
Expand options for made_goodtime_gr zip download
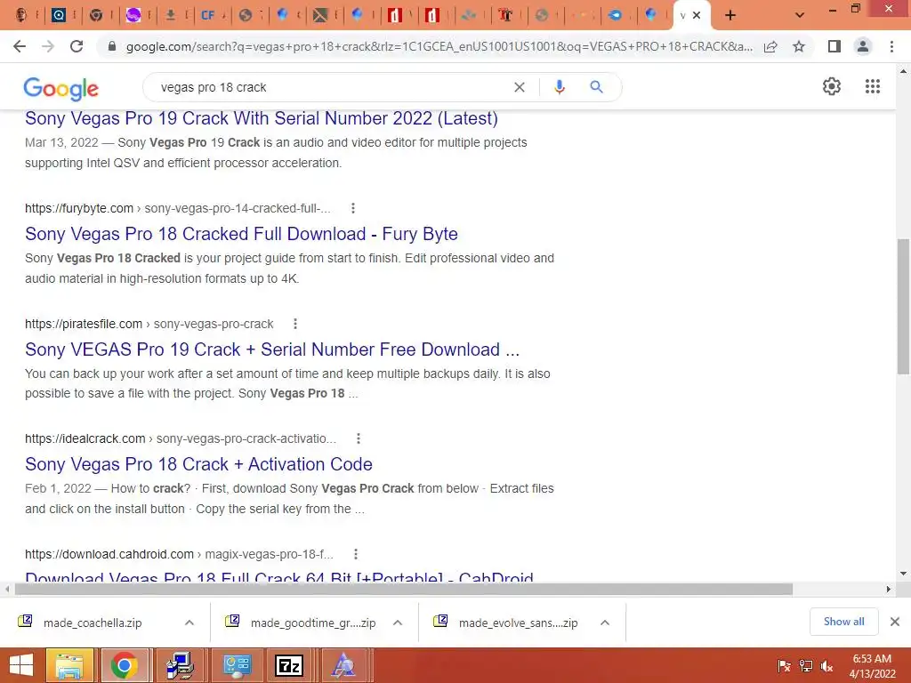click(398, 623)
